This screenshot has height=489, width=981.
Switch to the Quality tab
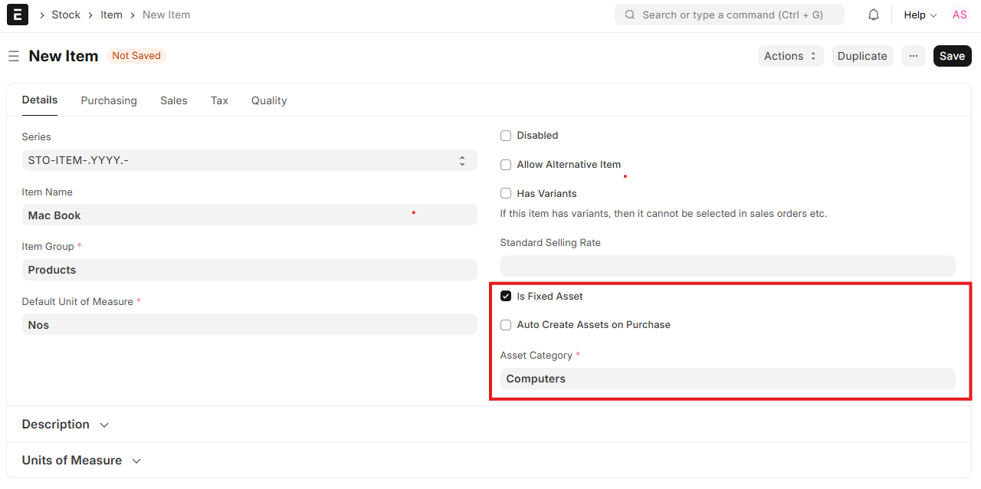click(x=269, y=100)
